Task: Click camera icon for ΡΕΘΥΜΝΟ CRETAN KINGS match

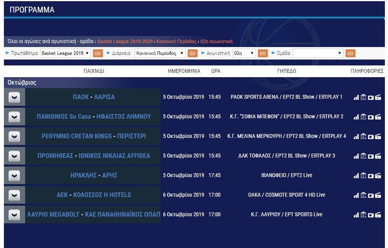Action: [371, 136]
